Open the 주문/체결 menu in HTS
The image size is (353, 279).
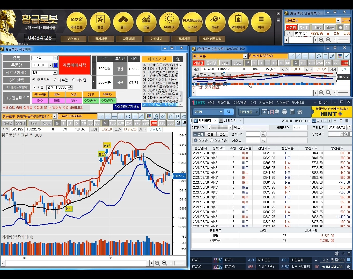click(x=240, y=103)
